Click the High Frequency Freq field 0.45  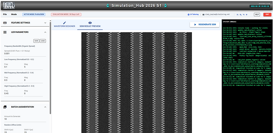[x=14, y=93]
